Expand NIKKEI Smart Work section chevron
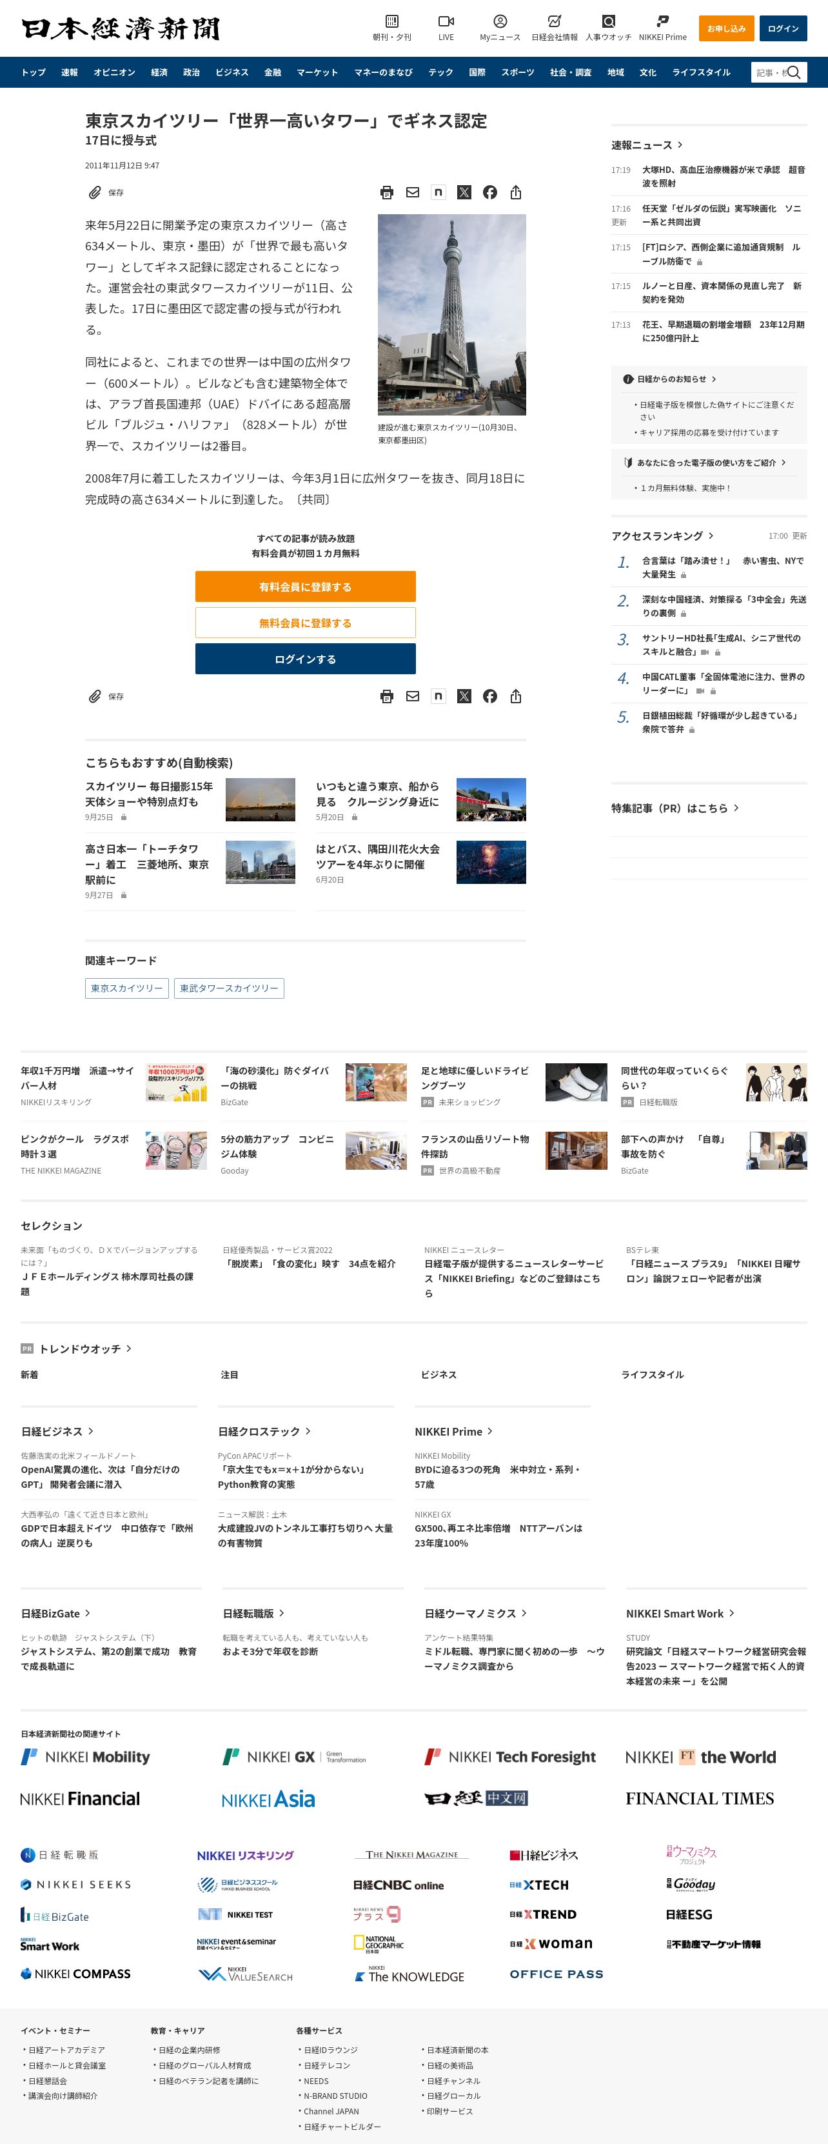The width and height of the screenshot is (828, 2144). pyautogui.click(x=731, y=1613)
